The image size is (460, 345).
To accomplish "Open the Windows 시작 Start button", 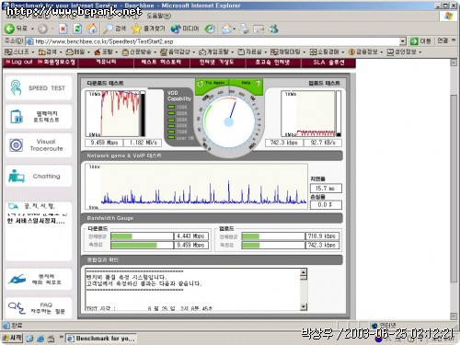I will pos(12,338).
